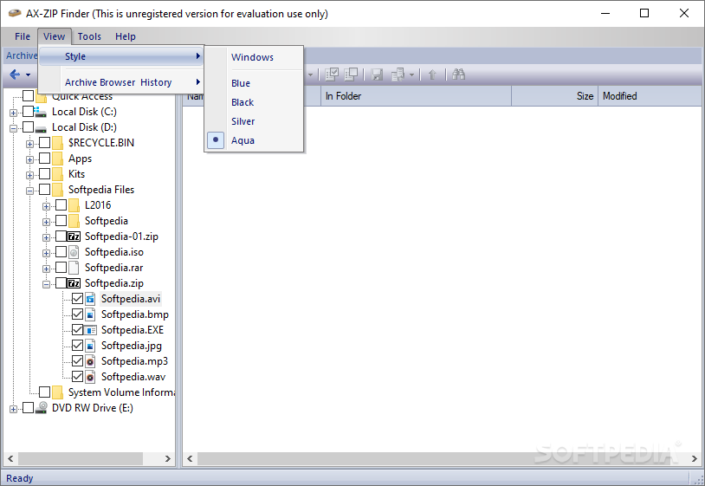Expand the Softpedia-01.zip archive node

46,238
